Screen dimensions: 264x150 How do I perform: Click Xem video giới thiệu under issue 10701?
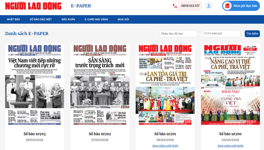tap(165, 145)
